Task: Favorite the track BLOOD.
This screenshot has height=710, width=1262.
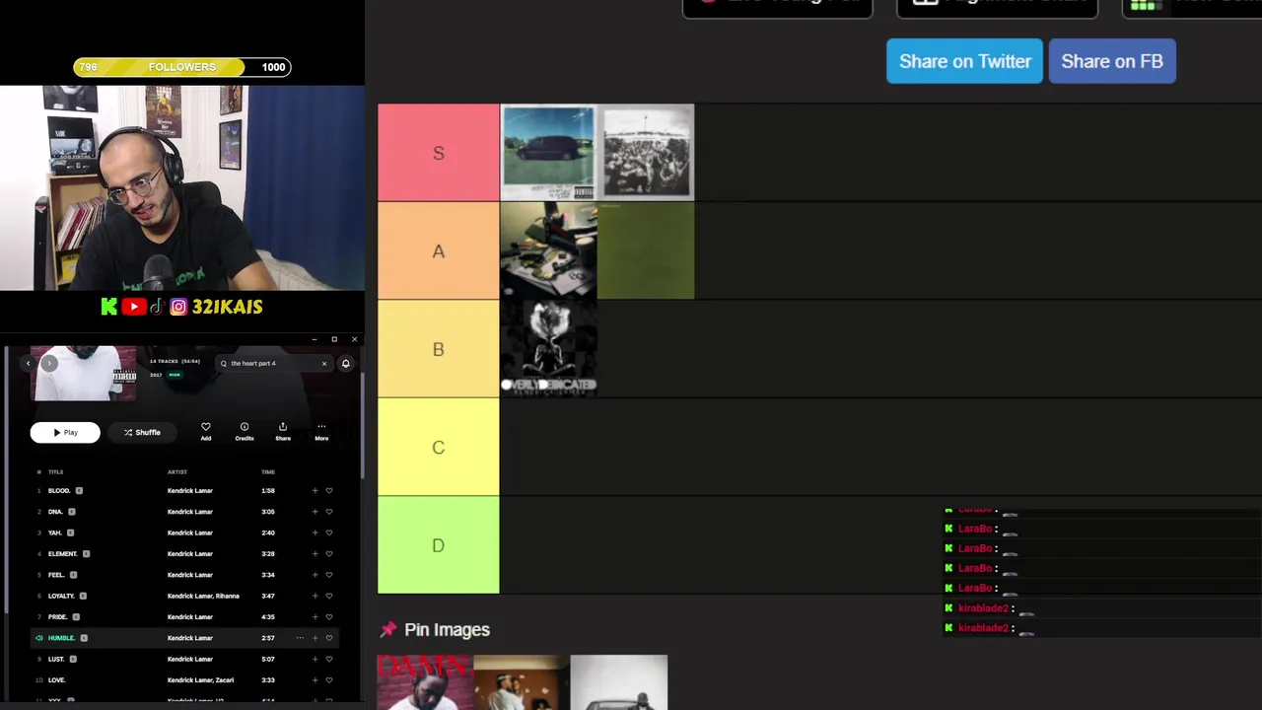Action: [329, 491]
